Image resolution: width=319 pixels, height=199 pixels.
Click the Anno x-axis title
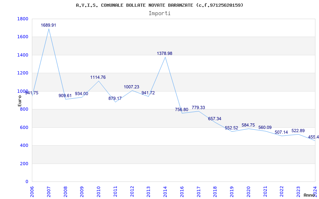309,195
